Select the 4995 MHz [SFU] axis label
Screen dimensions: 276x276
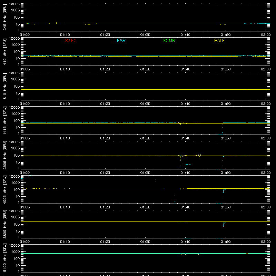click(x=4, y=189)
